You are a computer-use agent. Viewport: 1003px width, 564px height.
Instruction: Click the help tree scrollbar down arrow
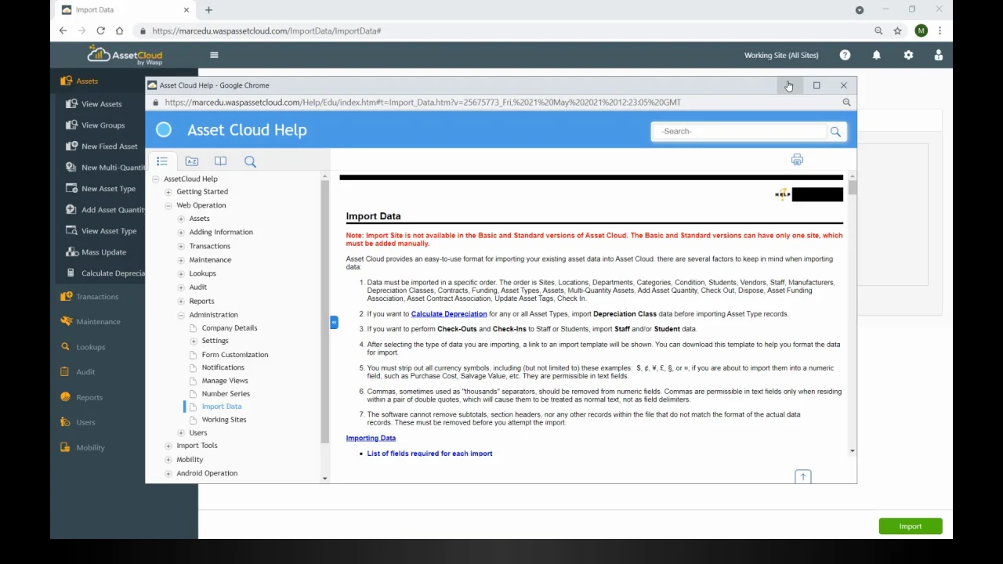(x=325, y=478)
